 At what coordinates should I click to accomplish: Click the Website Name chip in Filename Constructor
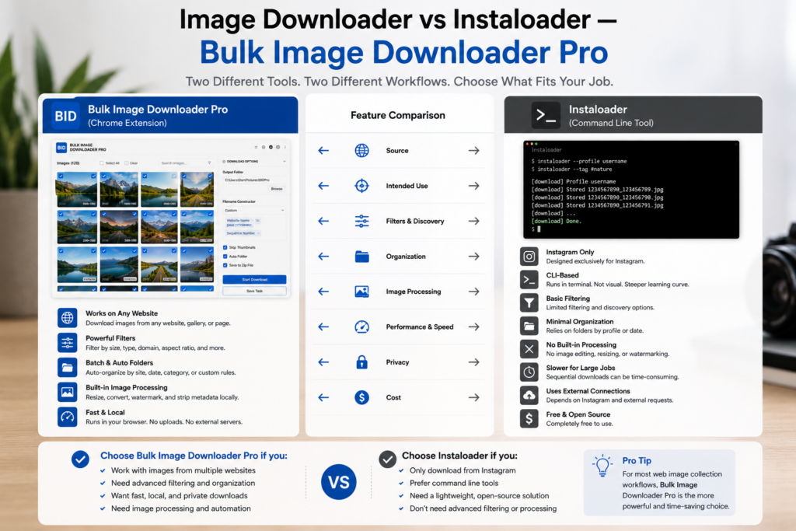click(243, 220)
